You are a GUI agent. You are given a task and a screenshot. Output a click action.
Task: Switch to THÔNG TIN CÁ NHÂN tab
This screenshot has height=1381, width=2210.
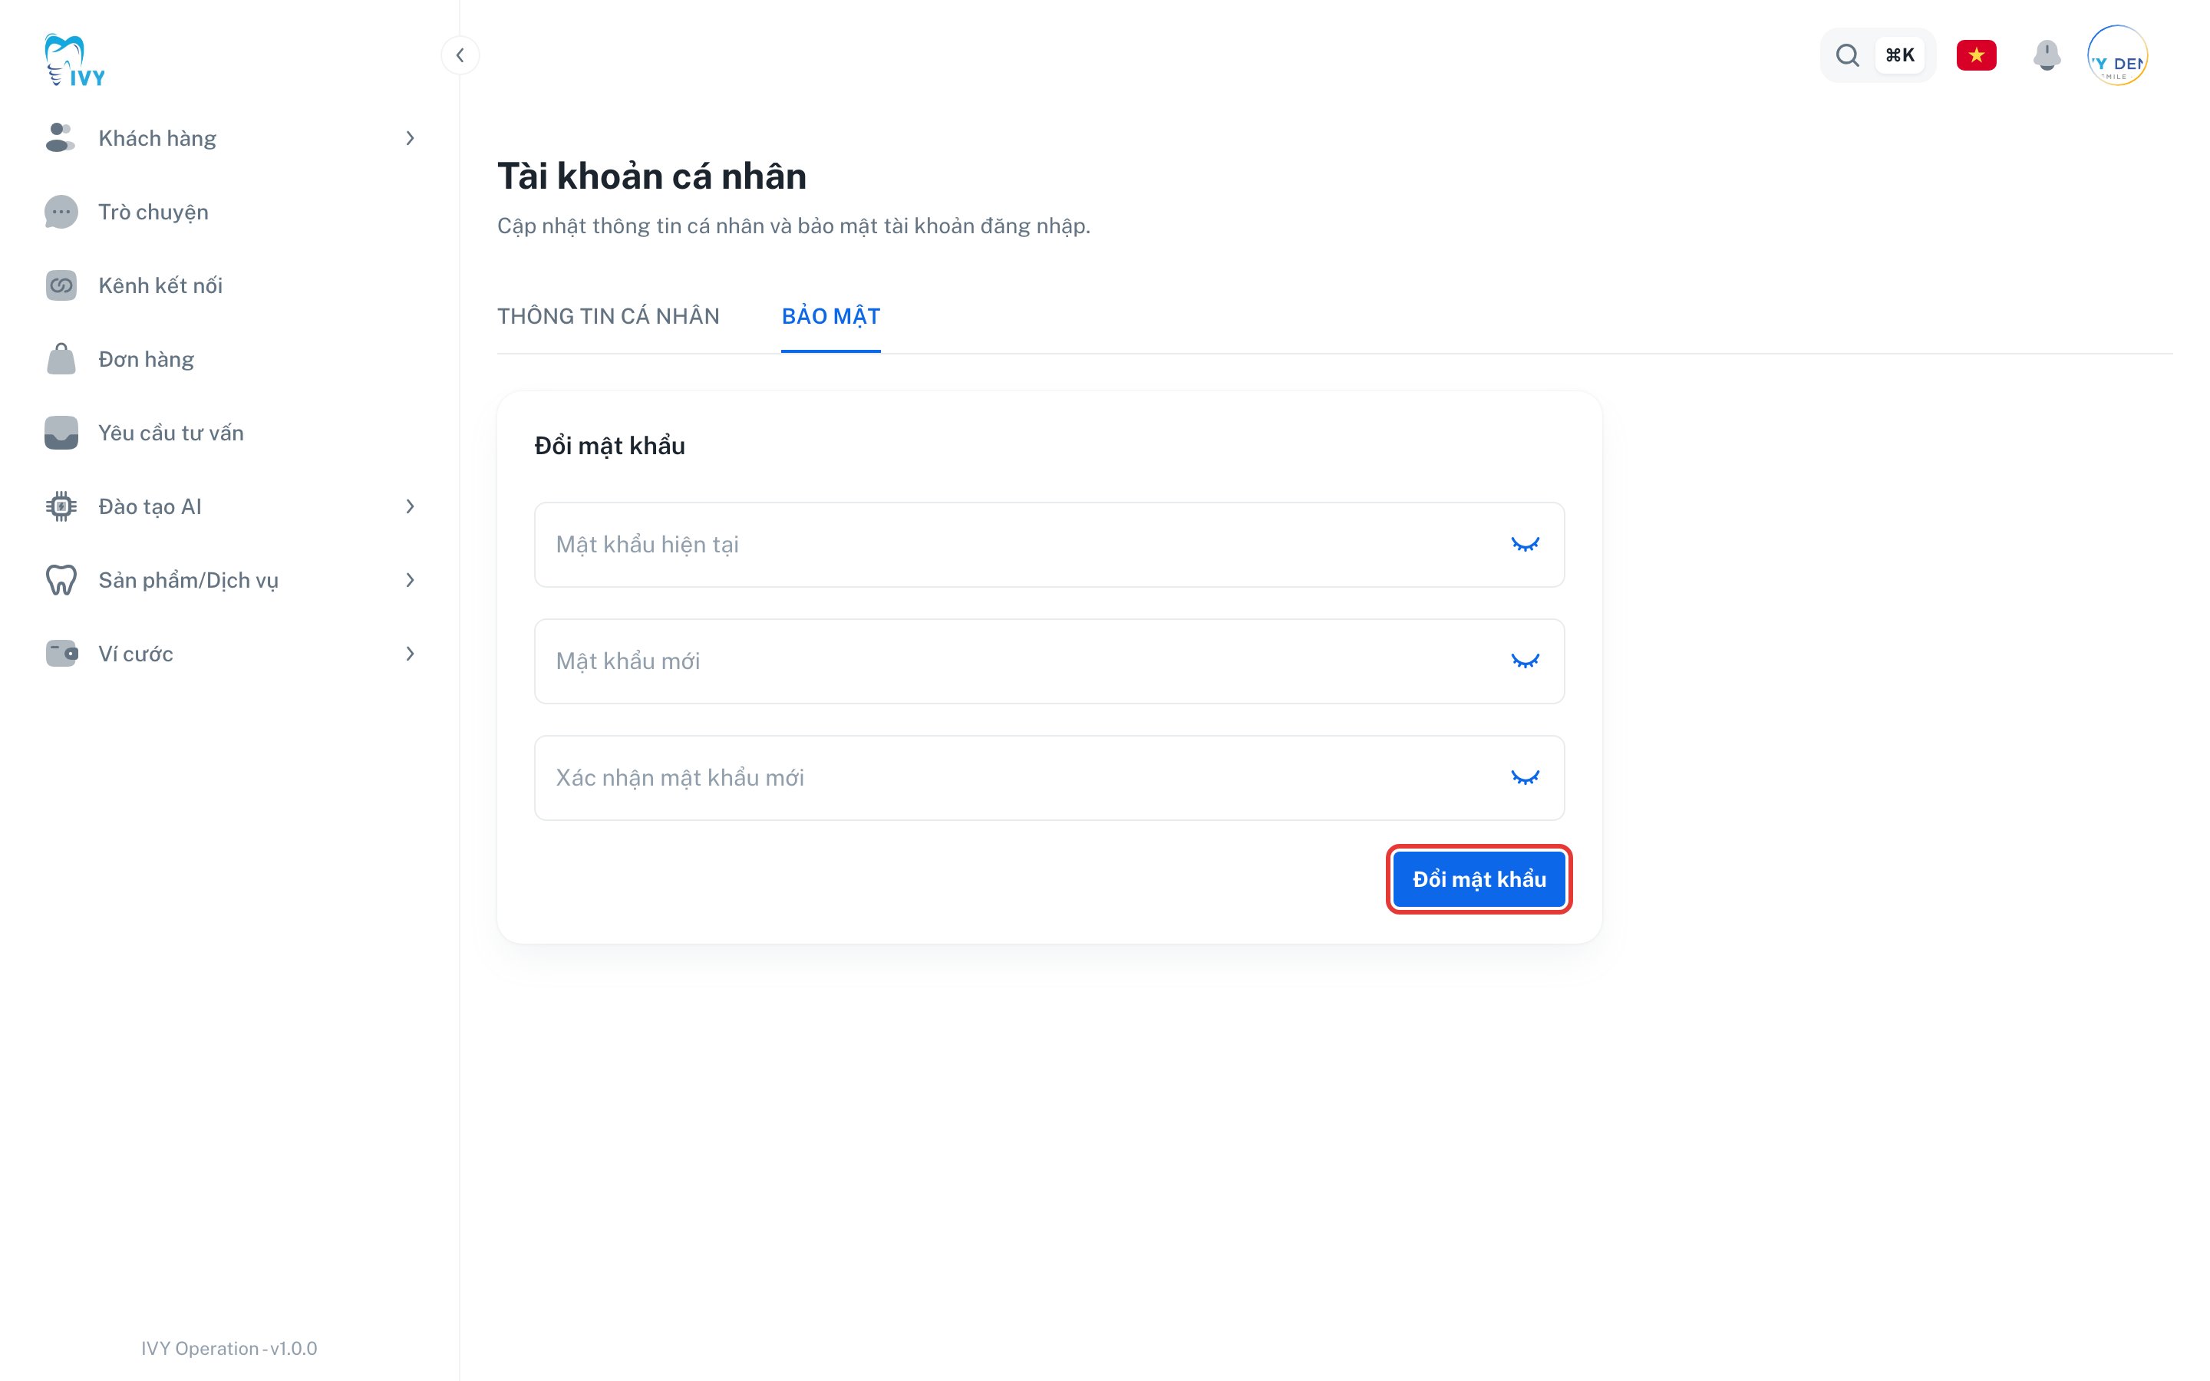[x=609, y=316]
